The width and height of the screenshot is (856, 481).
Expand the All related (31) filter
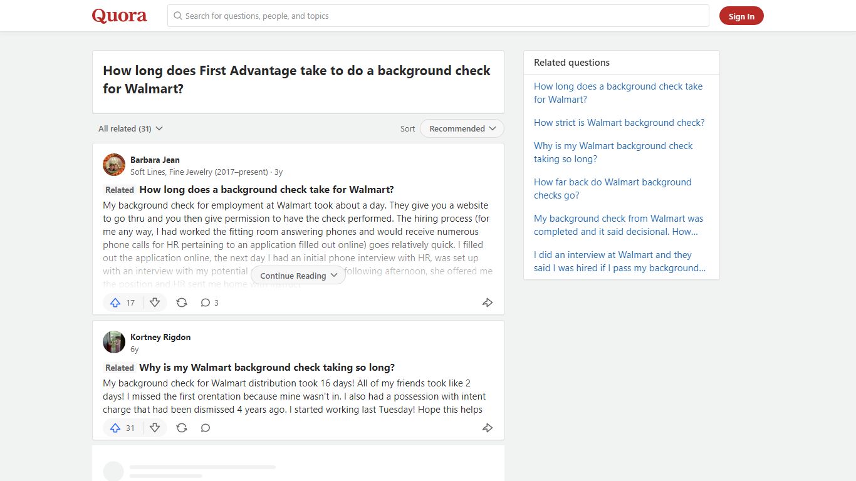[x=130, y=128]
